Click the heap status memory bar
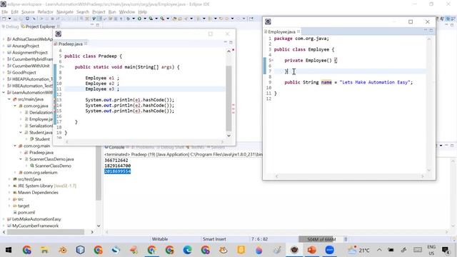Viewport: 457px width, 257px height. (321, 239)
